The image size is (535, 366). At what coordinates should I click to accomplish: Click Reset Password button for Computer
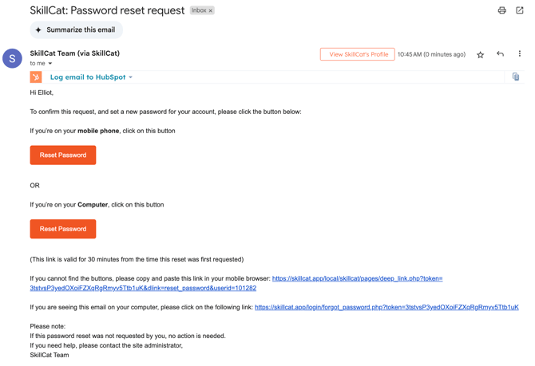(63, 229)
